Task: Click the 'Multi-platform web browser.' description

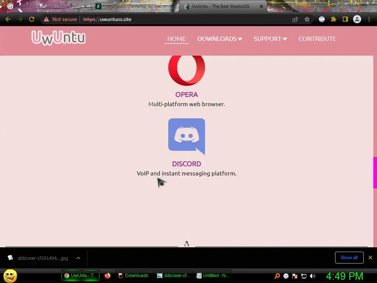Action: pos(187,104)
